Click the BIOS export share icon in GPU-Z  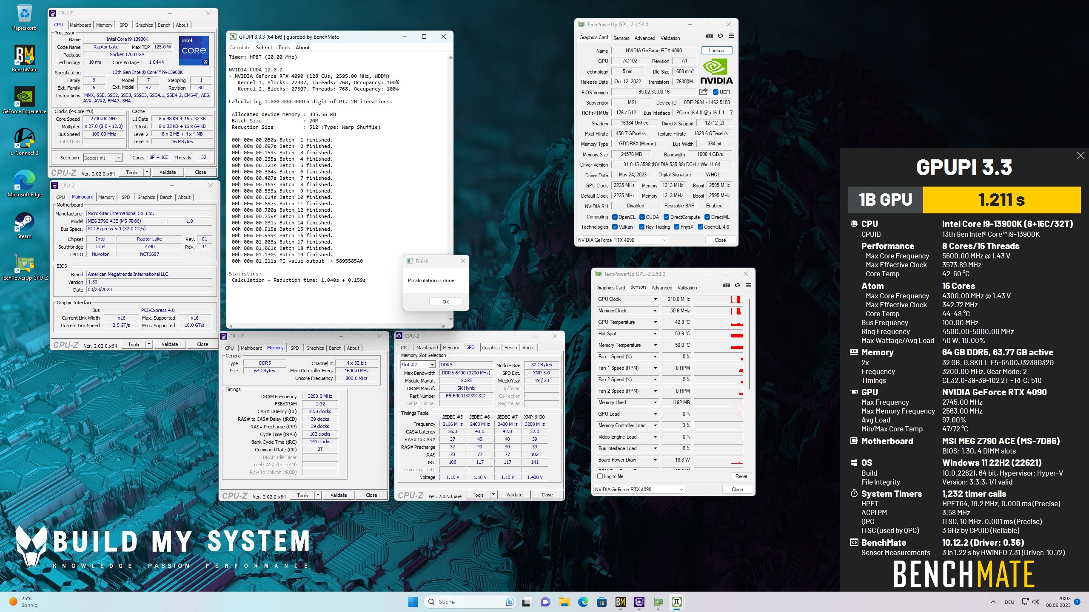coord(703,92)
